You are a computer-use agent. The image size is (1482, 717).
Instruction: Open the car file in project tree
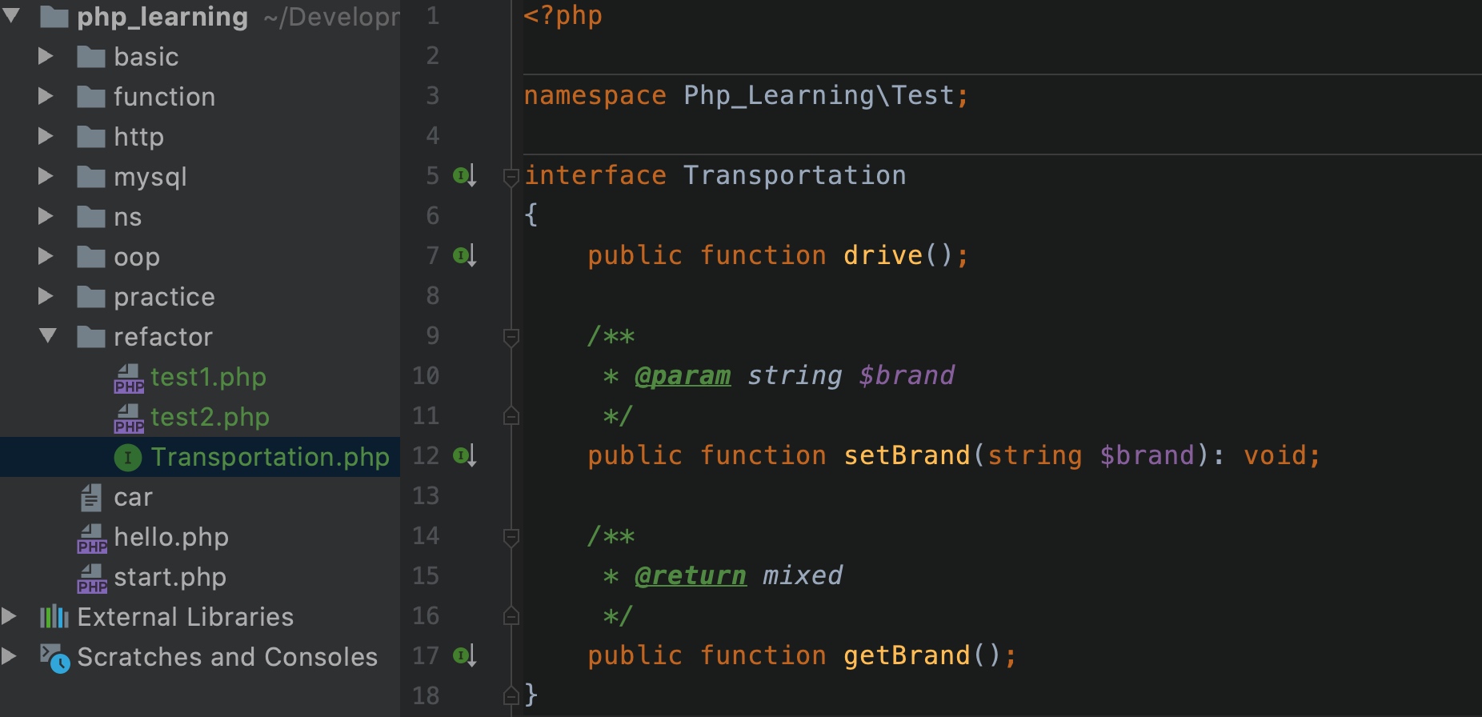[133, 498]
